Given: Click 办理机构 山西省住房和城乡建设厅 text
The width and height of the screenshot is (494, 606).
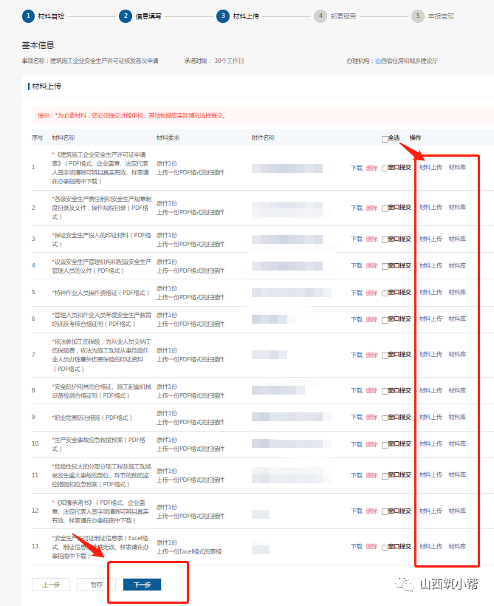Looking at the screenshot, I should click(x=392, y=61).
